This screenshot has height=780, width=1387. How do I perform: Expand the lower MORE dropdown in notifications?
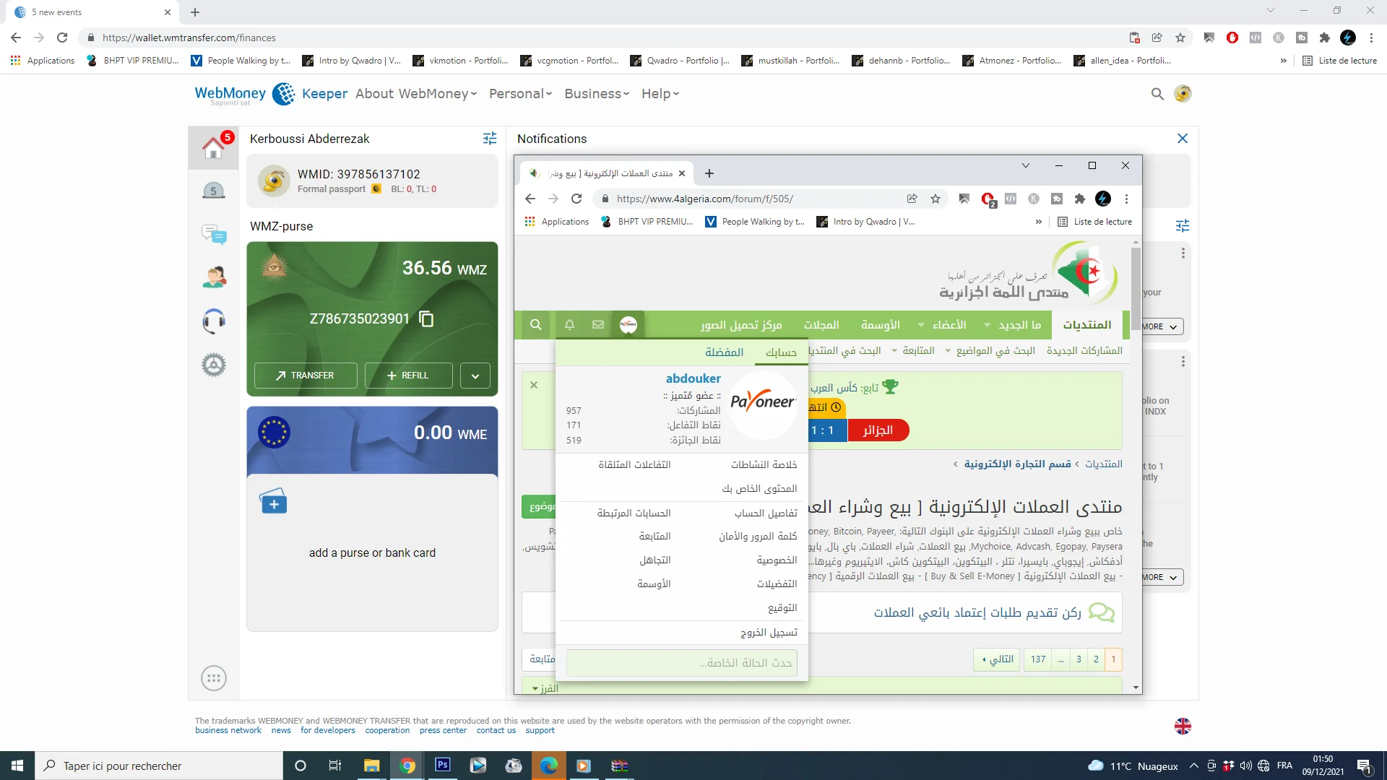(1162, 577)
